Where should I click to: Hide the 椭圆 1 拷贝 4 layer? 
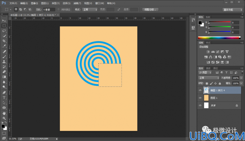point(200,90)
